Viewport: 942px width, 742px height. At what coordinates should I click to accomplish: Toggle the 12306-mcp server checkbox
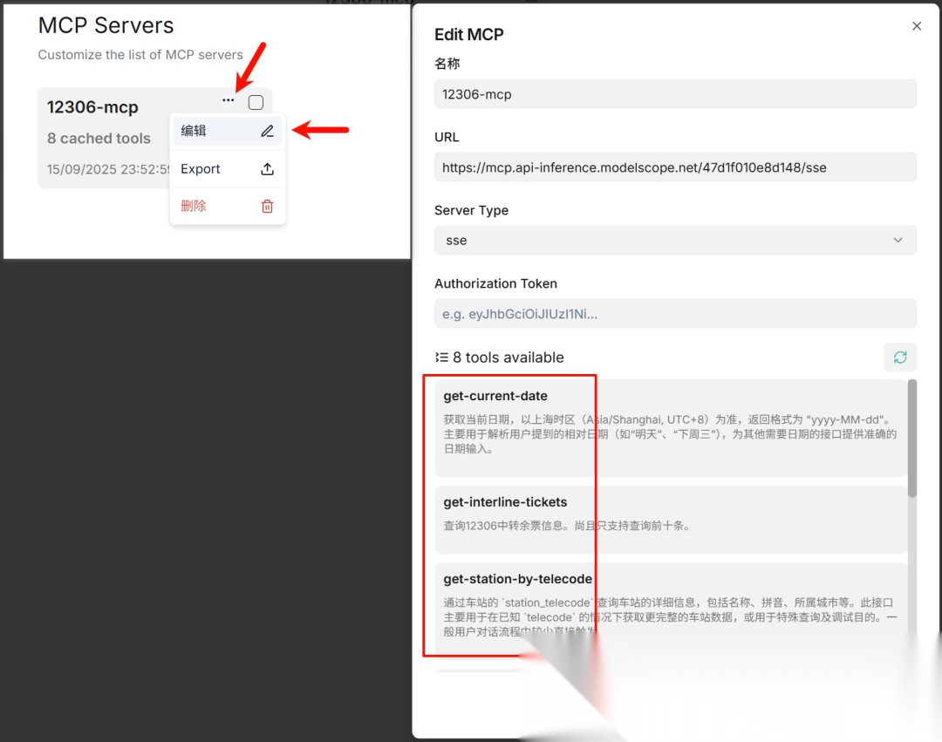[x=256, y=103]
